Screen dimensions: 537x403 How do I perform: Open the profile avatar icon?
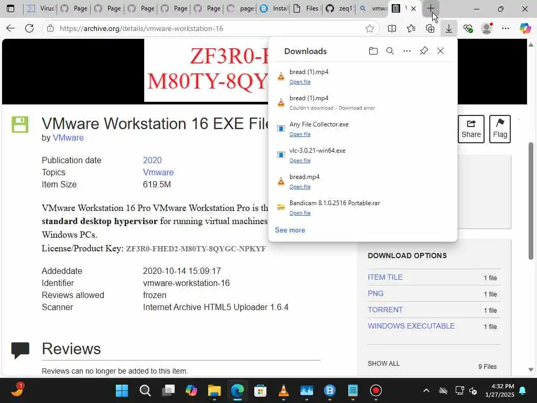[x=487, y=28]
